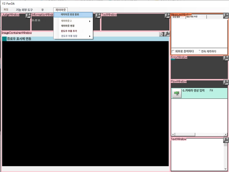Image resolution: width=229 pixels, height=172 pixels.
Task: Click the FlowWindow wrench icon
Action: pyautogui.click(x=226, y=82)
